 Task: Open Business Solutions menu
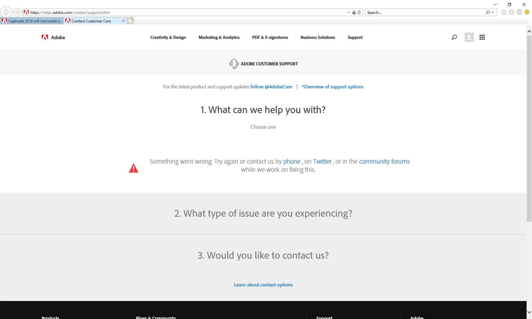pyautogui.click(x=318, y=37)
